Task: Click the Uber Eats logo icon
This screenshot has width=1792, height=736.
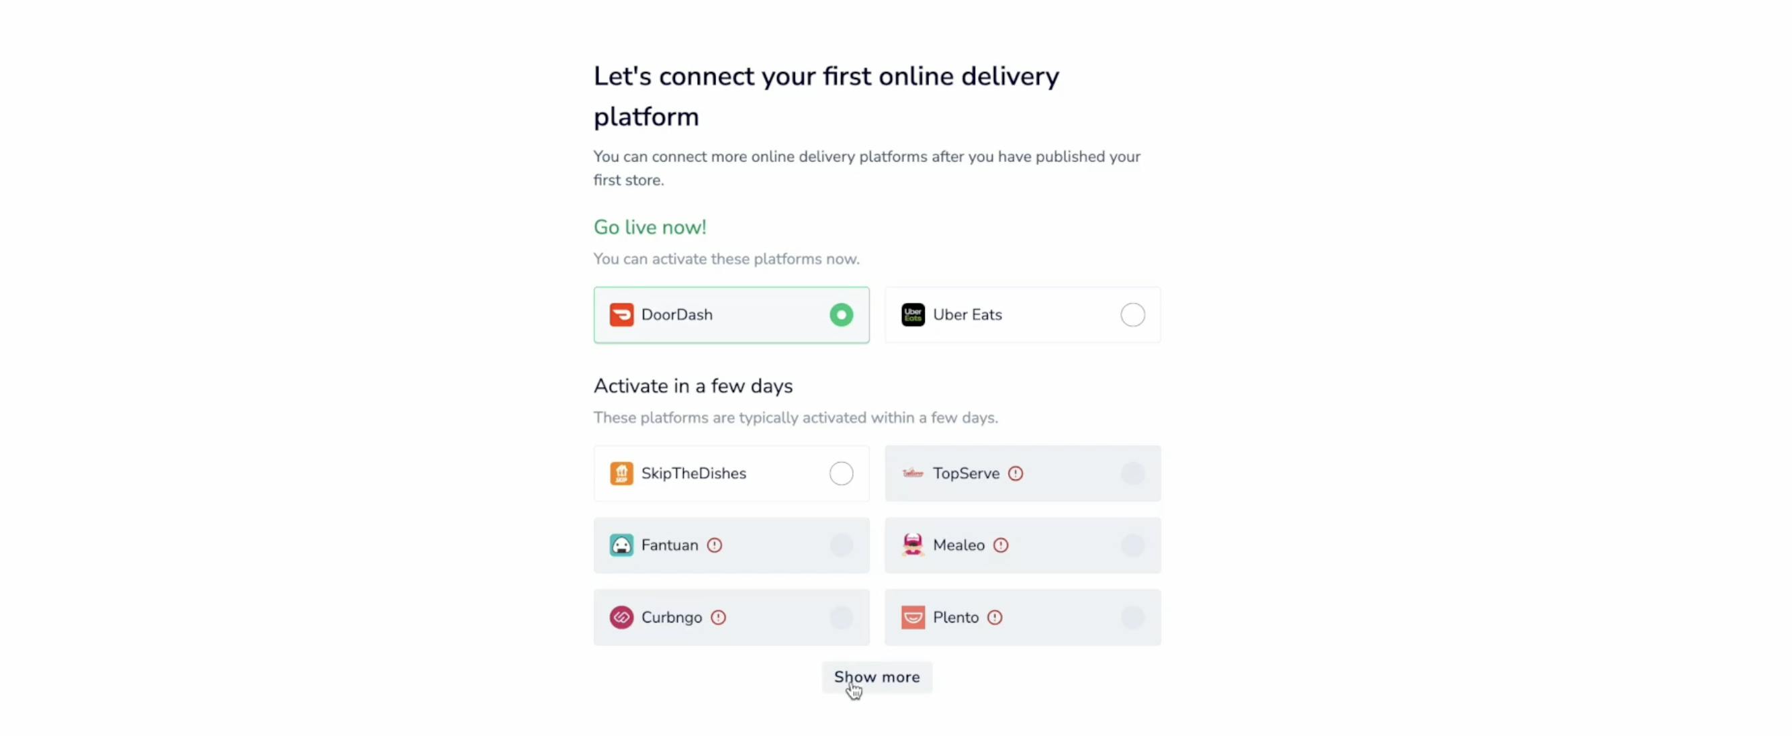Action: (x=912, y=314)
